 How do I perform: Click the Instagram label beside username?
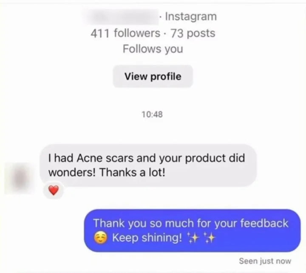tap(191, 17)
